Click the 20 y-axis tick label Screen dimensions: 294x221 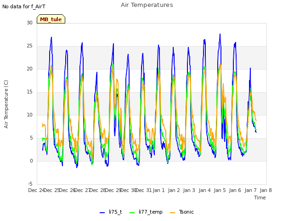click(x=29, y=69)
